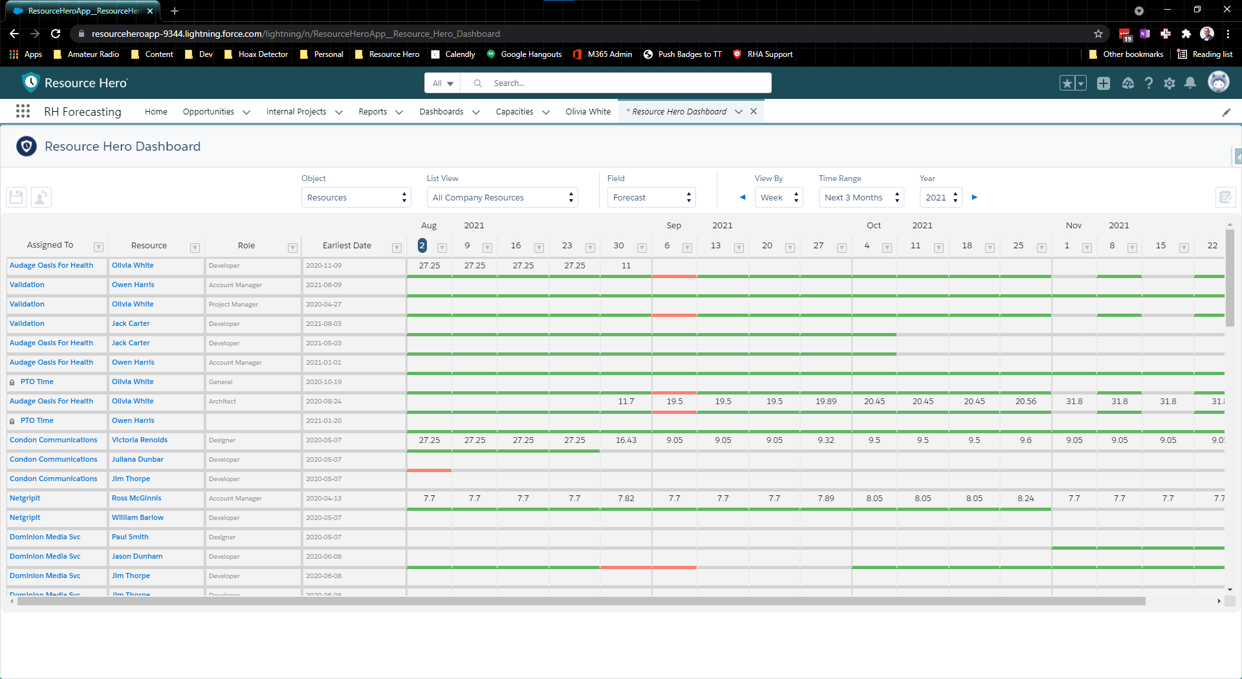Select the Resource Hero Dashboard tab
This screenshot has height=679, width=1242.
(679, 111)
